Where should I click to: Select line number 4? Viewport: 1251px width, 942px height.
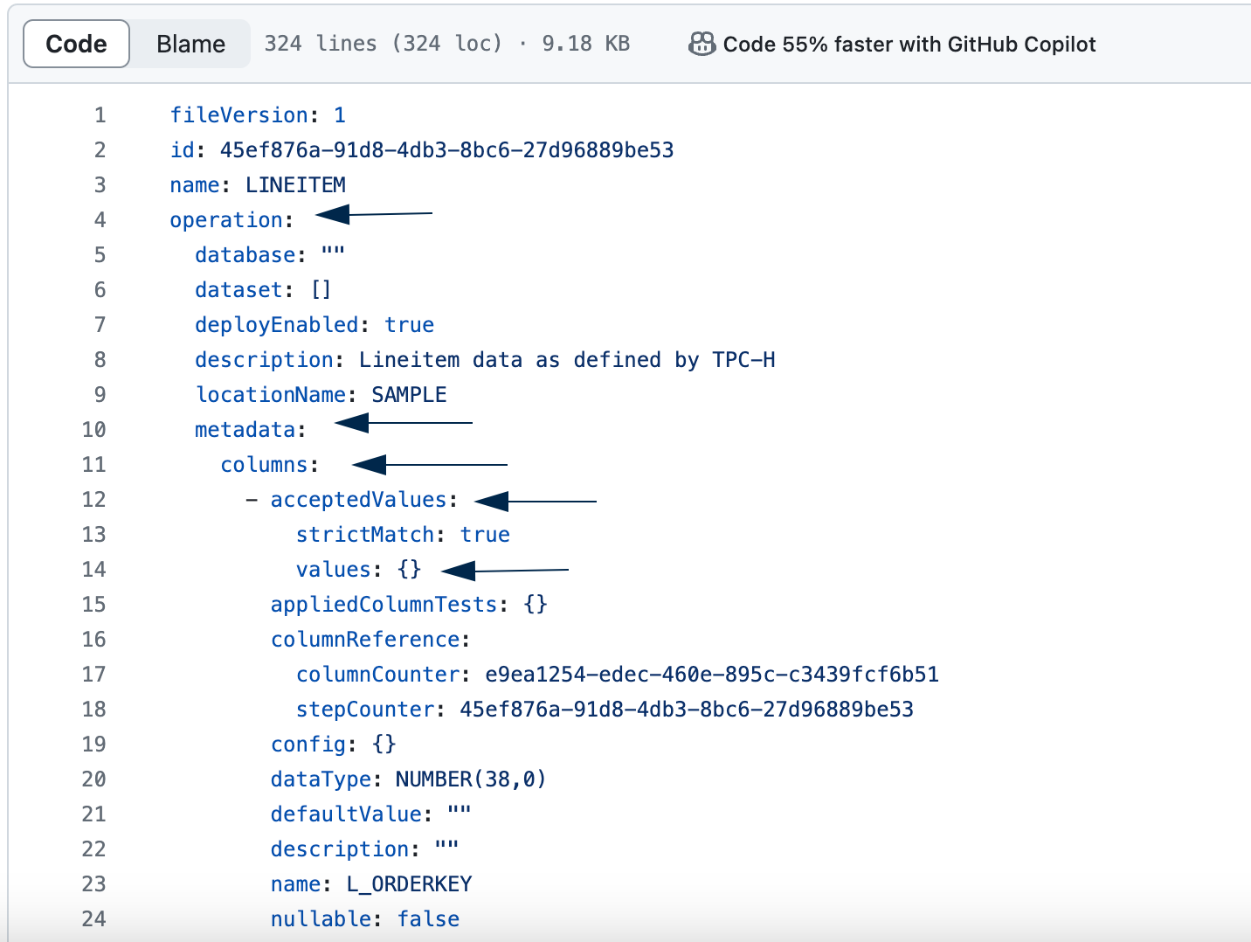tap(100, 220)
